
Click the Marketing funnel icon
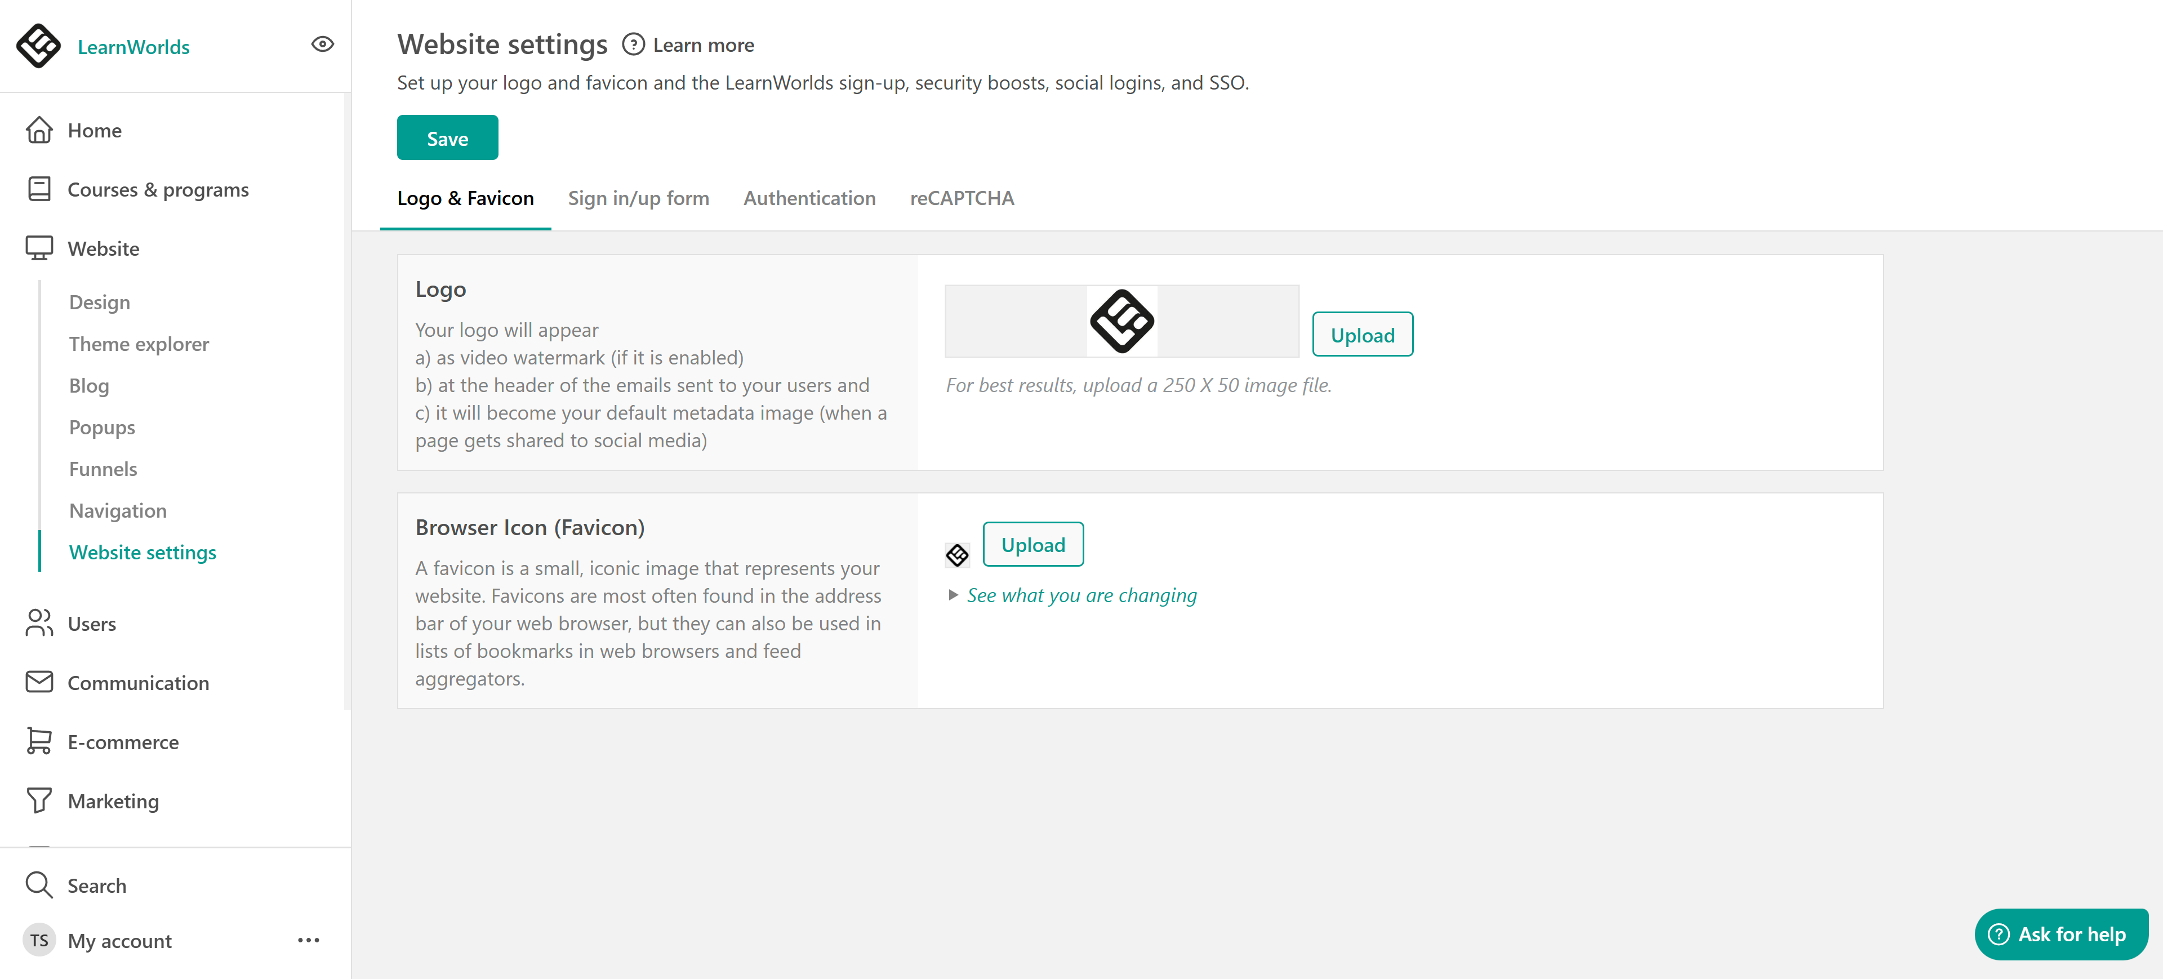point(39,800)
